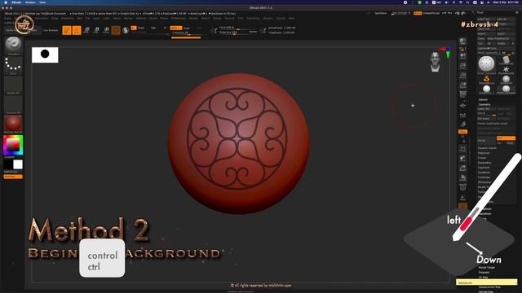Image resolution: width=522 pixels, height=293 pixels.
Task: Expand the Dynamic Subdiv section
Action: (x=488, y=148)
